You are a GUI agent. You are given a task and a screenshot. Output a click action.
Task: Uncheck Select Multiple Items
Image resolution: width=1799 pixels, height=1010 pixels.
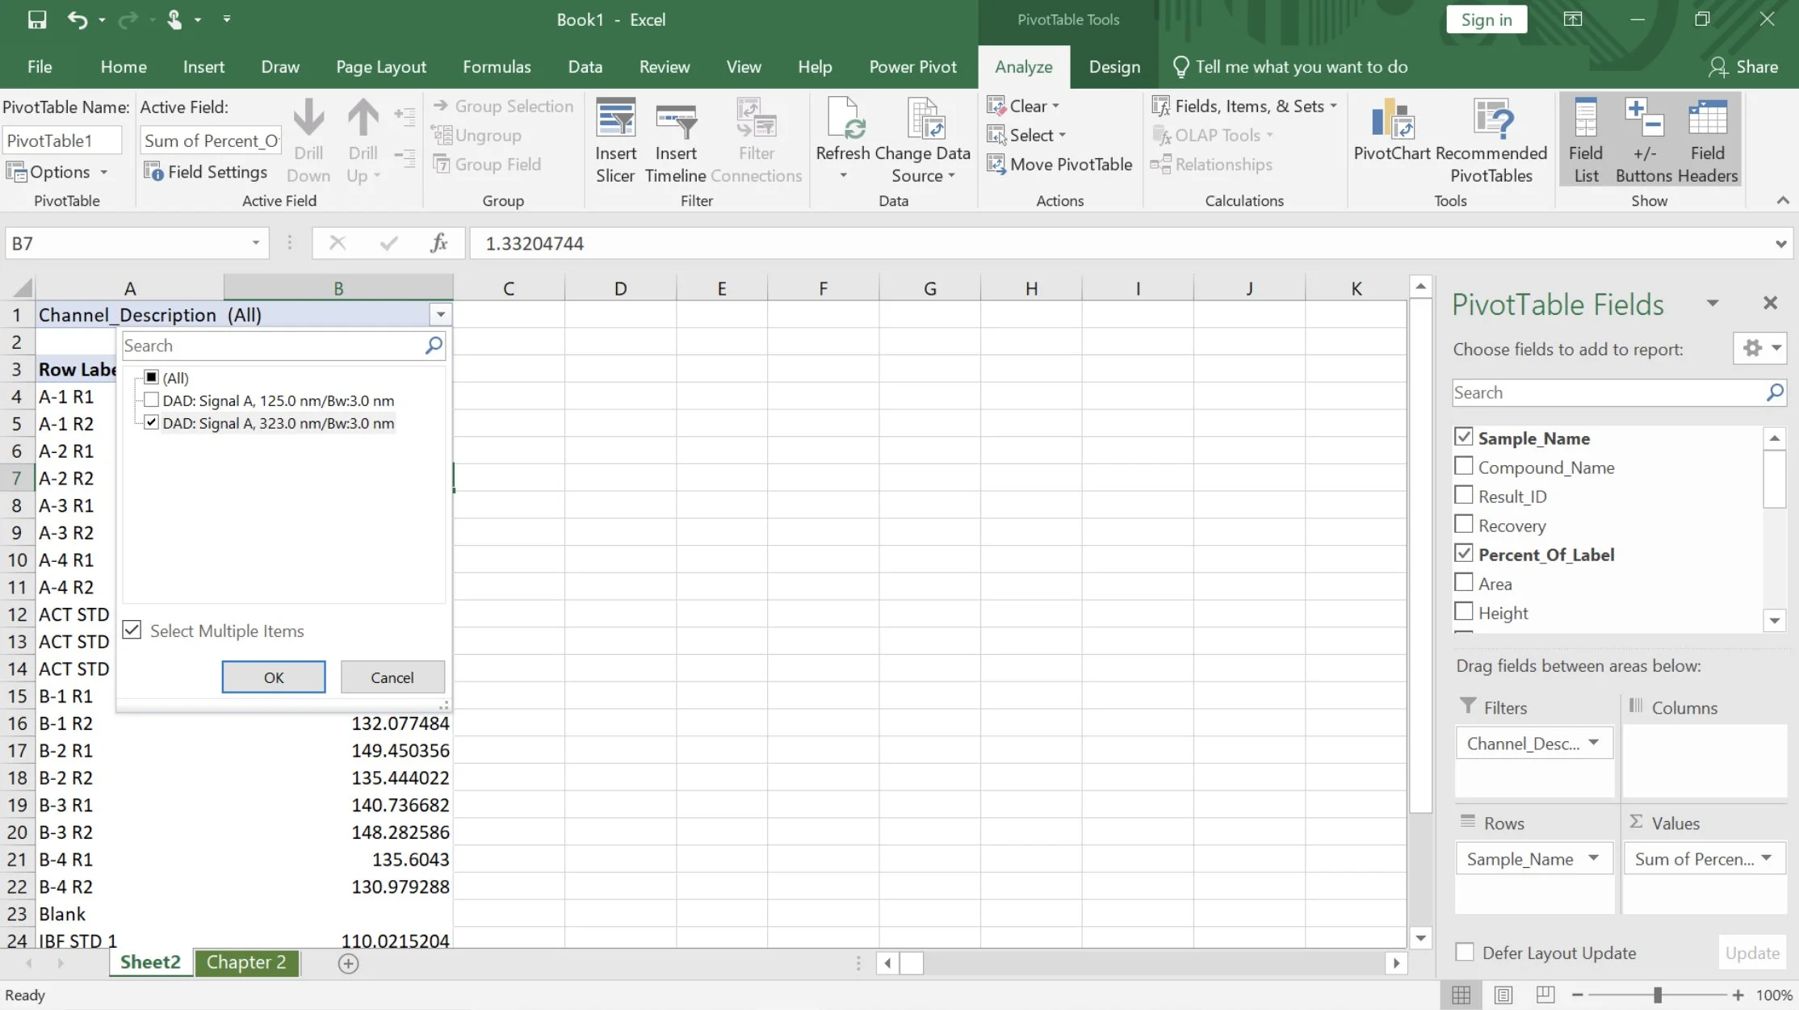coord(132,631)
